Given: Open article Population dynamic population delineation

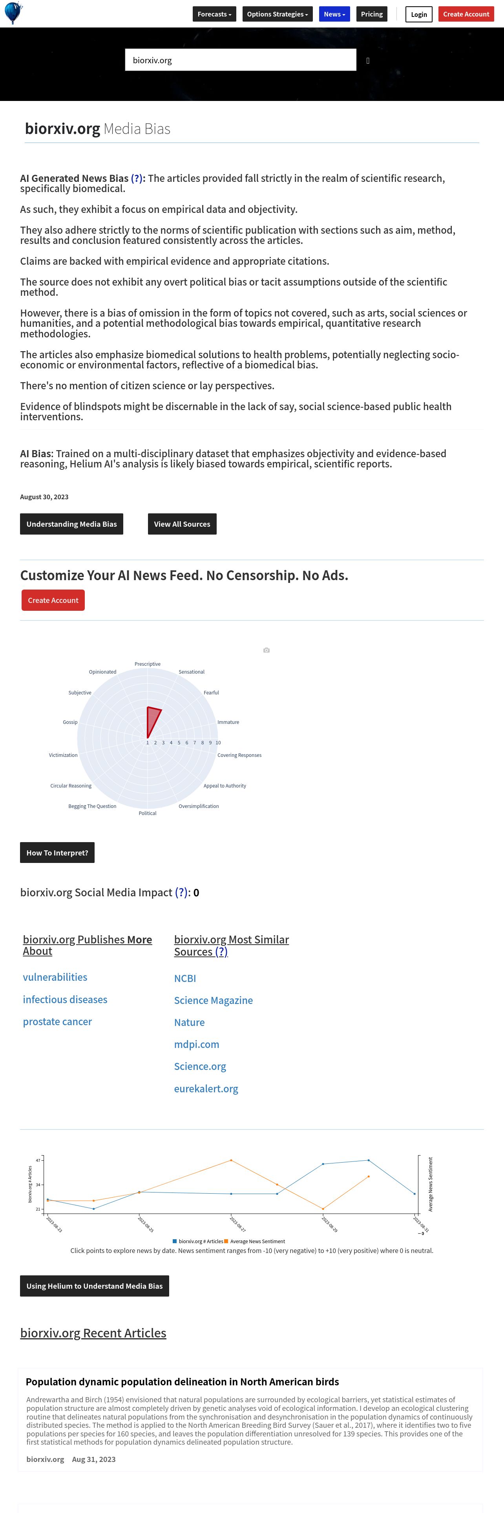Looking at the screenshot, I should pyautogui.click(x=183, y=1381).
